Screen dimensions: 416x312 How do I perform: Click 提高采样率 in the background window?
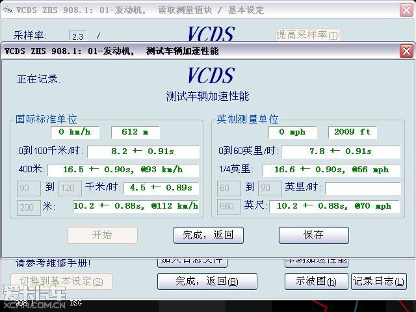click(x=308, y=35)
